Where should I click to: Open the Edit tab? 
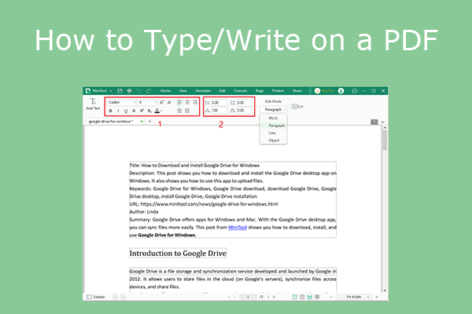tap(222, 91)
